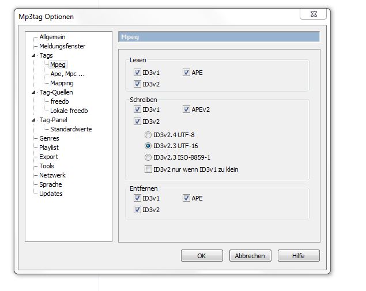Open the Allgemein options page
The width and height of the screenshot is (366, 291).
[52, 37]
